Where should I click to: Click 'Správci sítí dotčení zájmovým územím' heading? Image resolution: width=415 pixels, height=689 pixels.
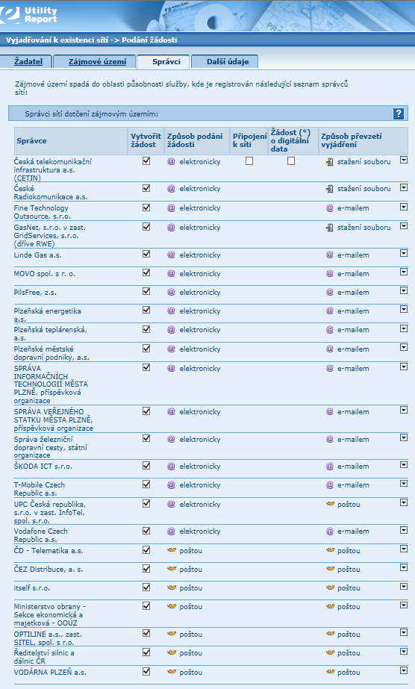(x=91, y=114)
